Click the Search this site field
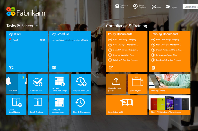 [x=191, y=6]
